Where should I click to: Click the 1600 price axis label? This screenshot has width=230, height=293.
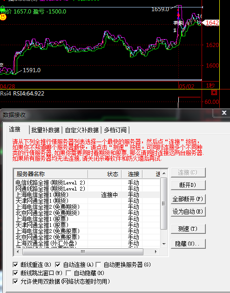click(212, 65)
